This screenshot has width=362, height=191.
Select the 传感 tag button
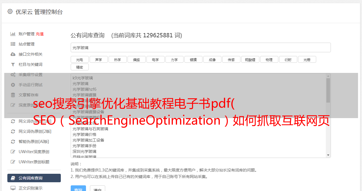(x=231, y=59)
